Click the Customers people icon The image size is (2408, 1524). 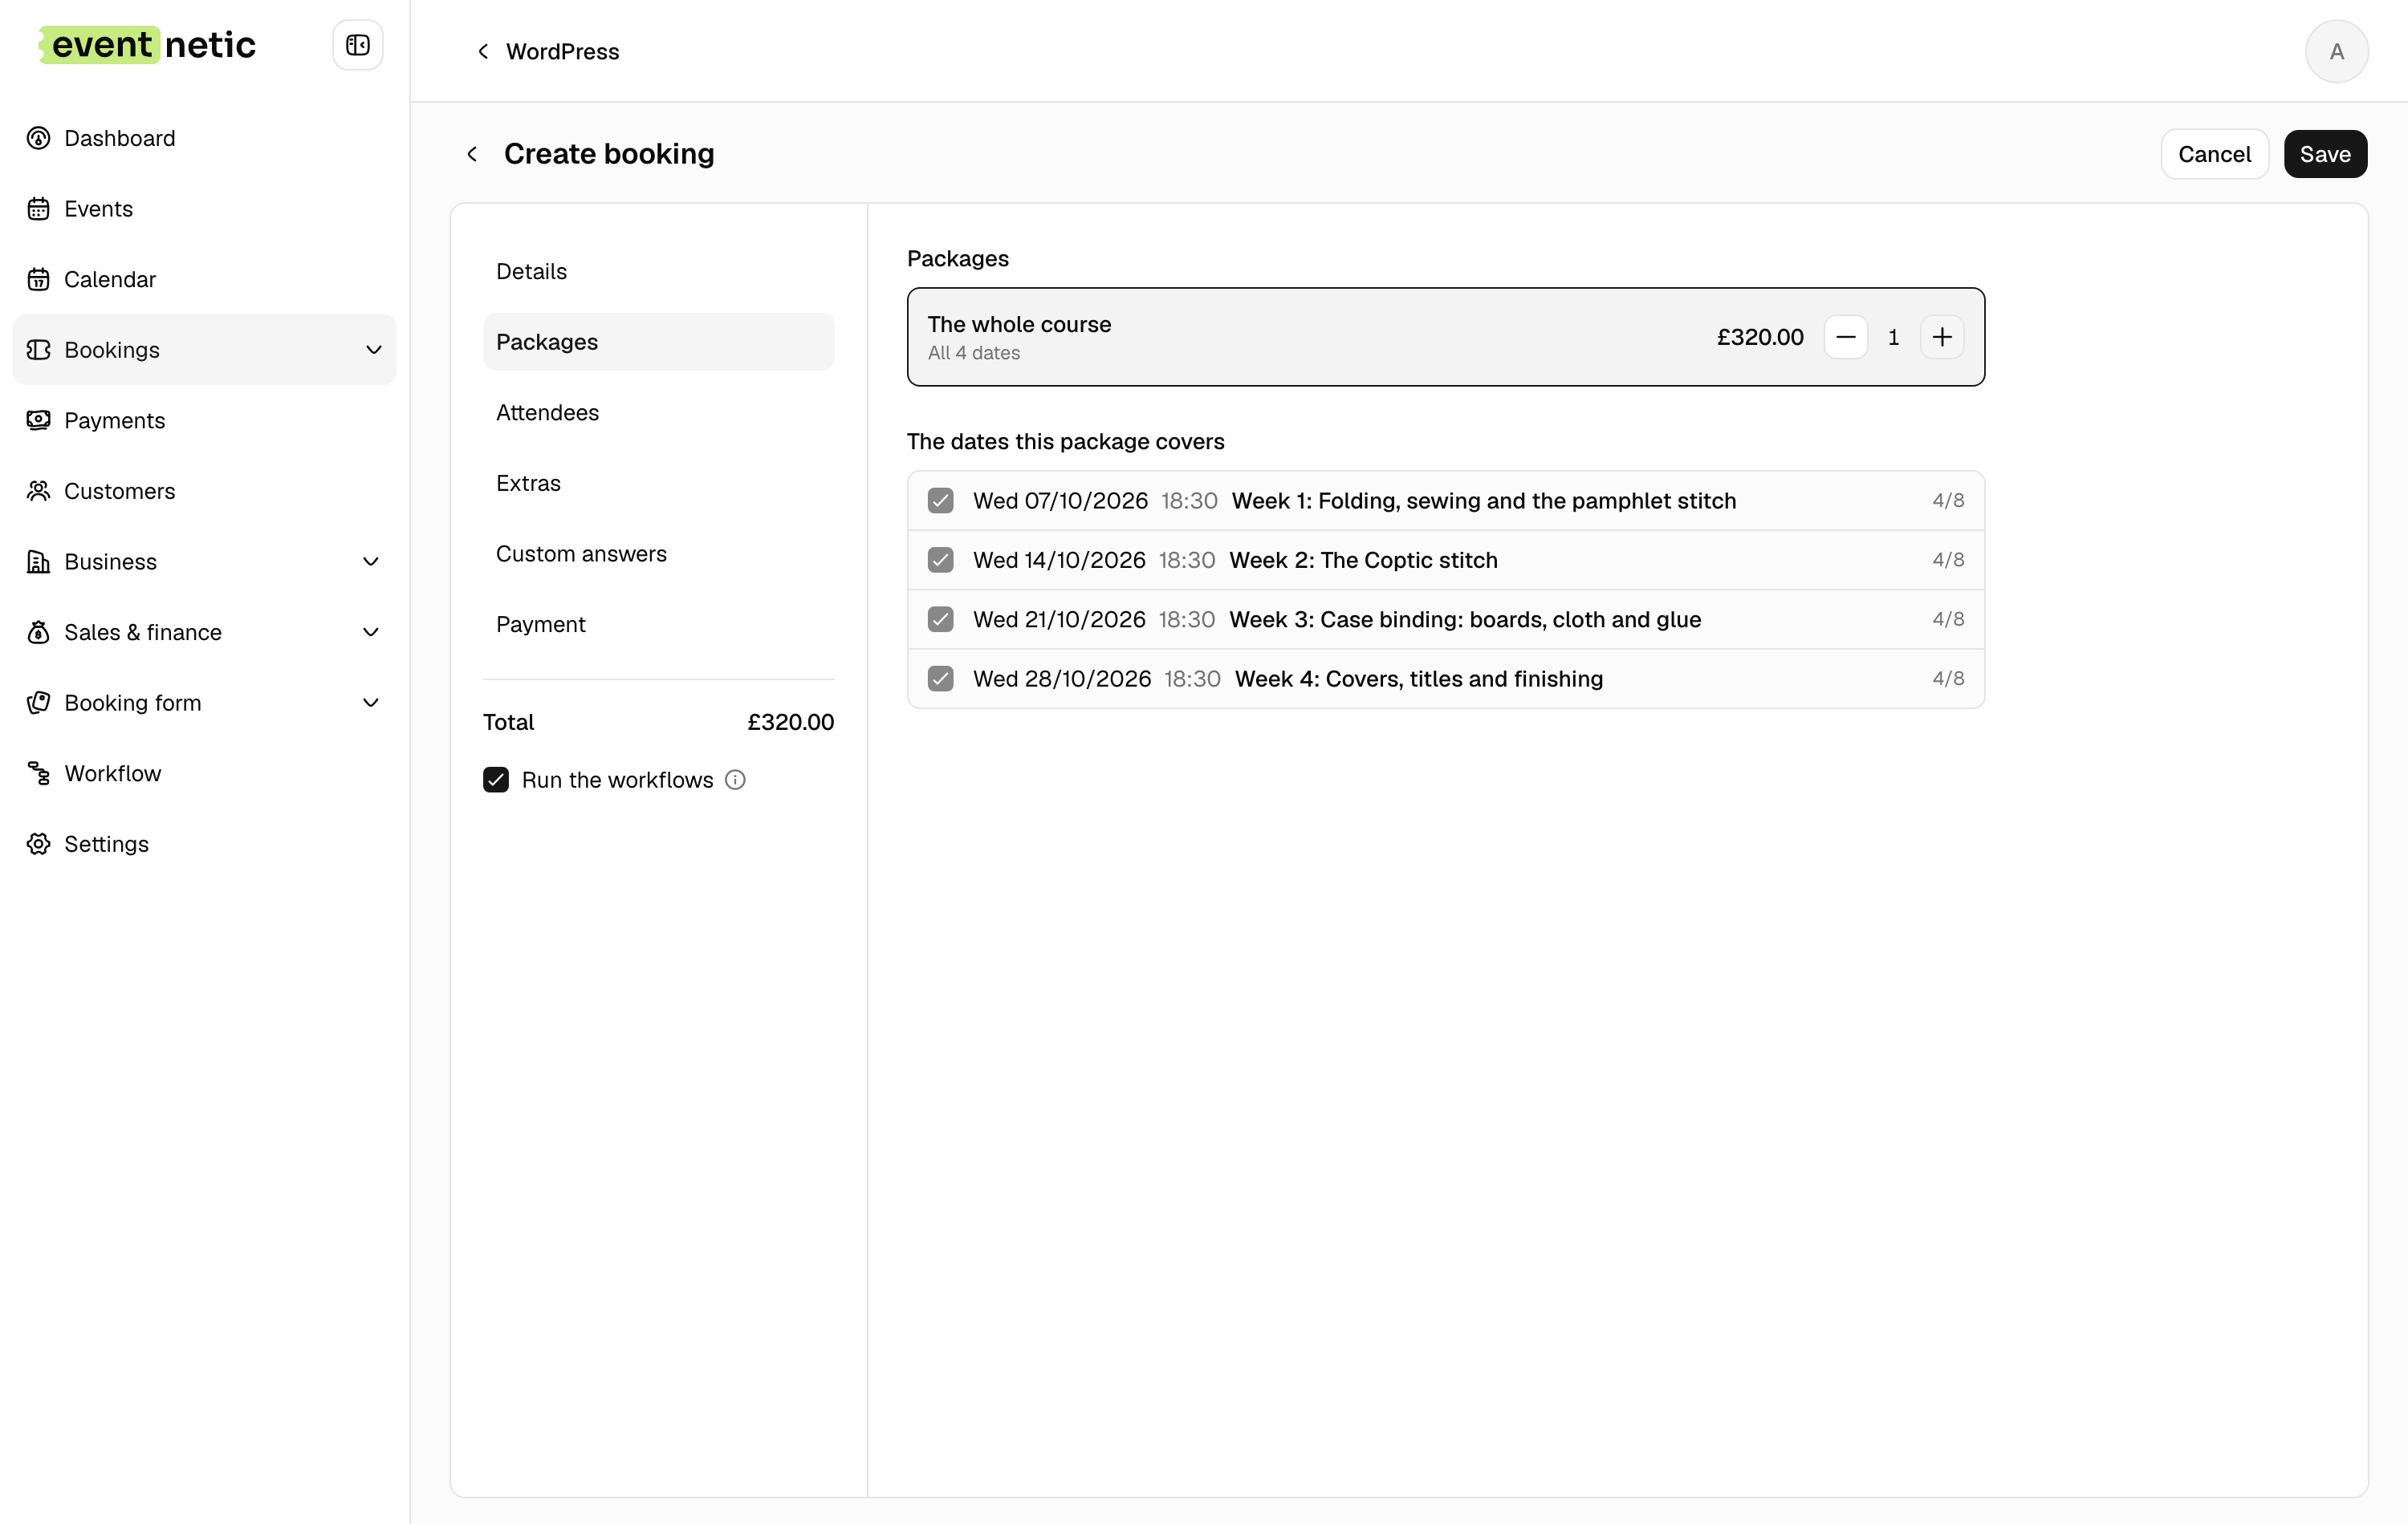[x=38, y=491]
